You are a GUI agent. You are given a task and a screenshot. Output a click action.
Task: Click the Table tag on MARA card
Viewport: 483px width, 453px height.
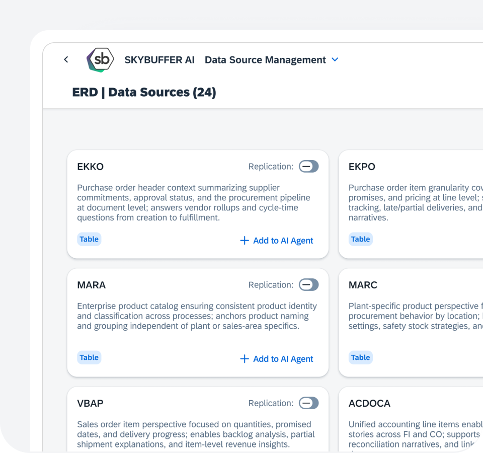tap(89, 357)
